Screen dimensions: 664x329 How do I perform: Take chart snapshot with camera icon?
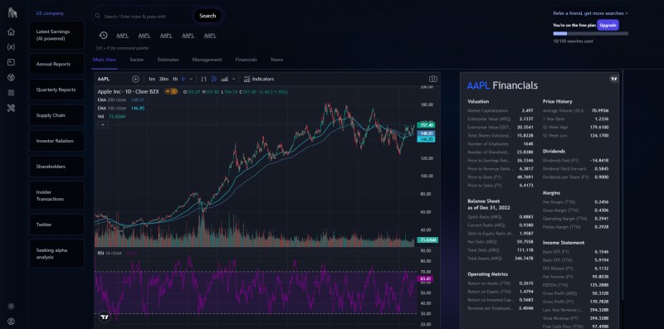[432, 79]
